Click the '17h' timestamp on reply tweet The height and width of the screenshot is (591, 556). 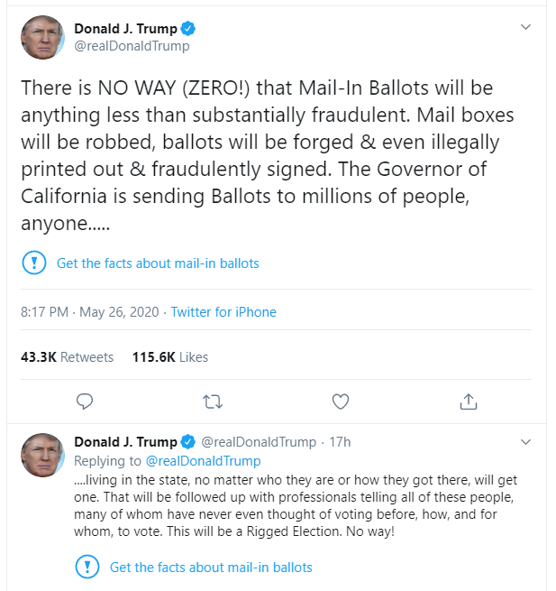point(340,442)
